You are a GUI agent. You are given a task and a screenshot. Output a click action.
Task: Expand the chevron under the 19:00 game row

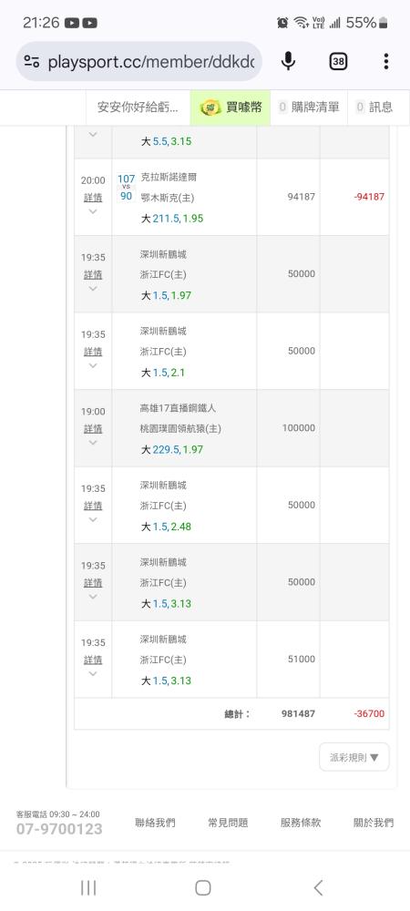point(93,443)
